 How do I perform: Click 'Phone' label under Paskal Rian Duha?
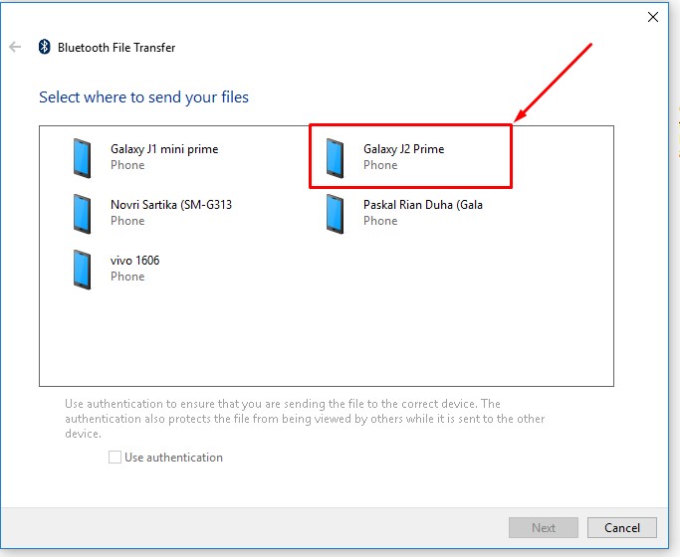coord(380,221)
